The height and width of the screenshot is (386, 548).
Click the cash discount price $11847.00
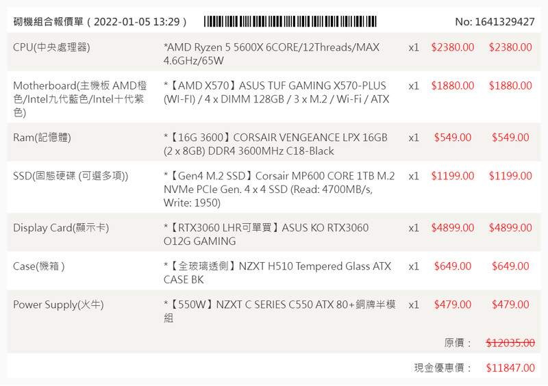point(510,368)
